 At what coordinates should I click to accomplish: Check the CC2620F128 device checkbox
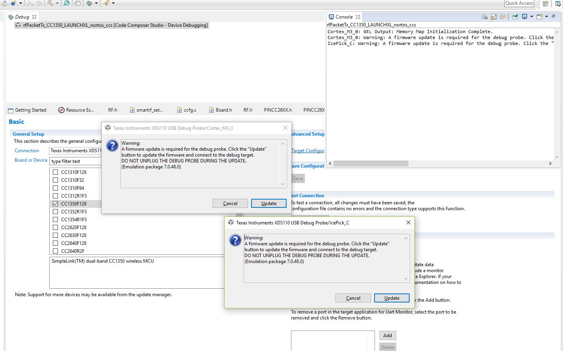pyautogui.click(x=55, y=227)
